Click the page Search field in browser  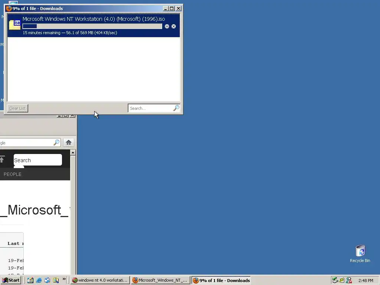coord(38,160)
